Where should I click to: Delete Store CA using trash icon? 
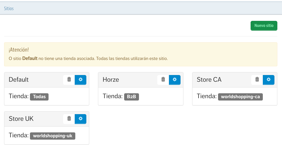click(257, 80)
